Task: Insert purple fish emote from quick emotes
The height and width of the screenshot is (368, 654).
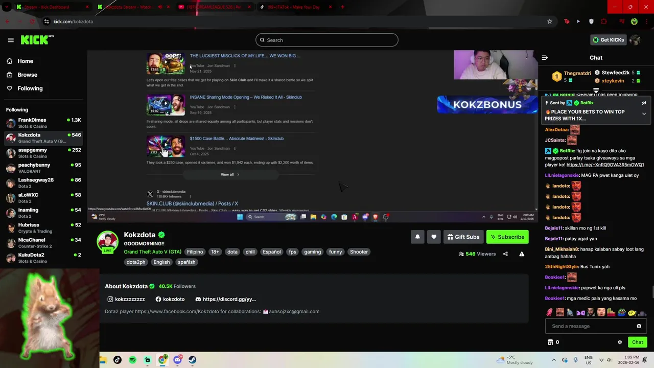Action: coord(580,312)
